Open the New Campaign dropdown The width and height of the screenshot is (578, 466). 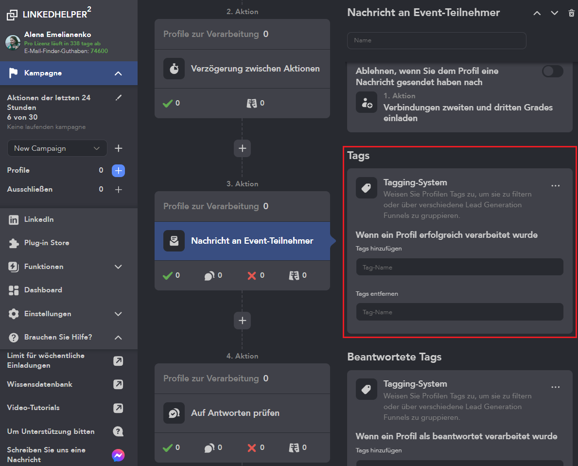coord(57,148)
